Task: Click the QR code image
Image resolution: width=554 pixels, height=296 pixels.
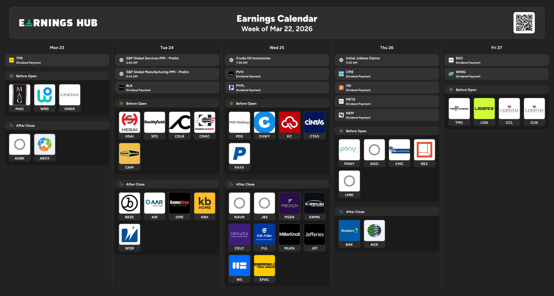Action: (524, 23)
